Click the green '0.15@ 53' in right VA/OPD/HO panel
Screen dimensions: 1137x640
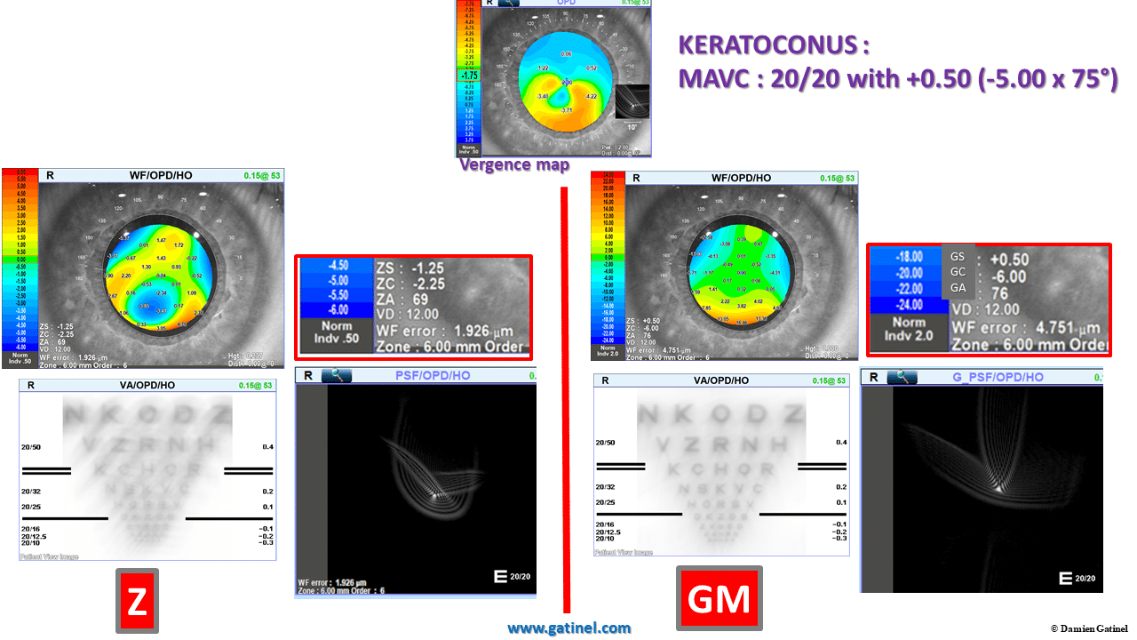point(831,380)
